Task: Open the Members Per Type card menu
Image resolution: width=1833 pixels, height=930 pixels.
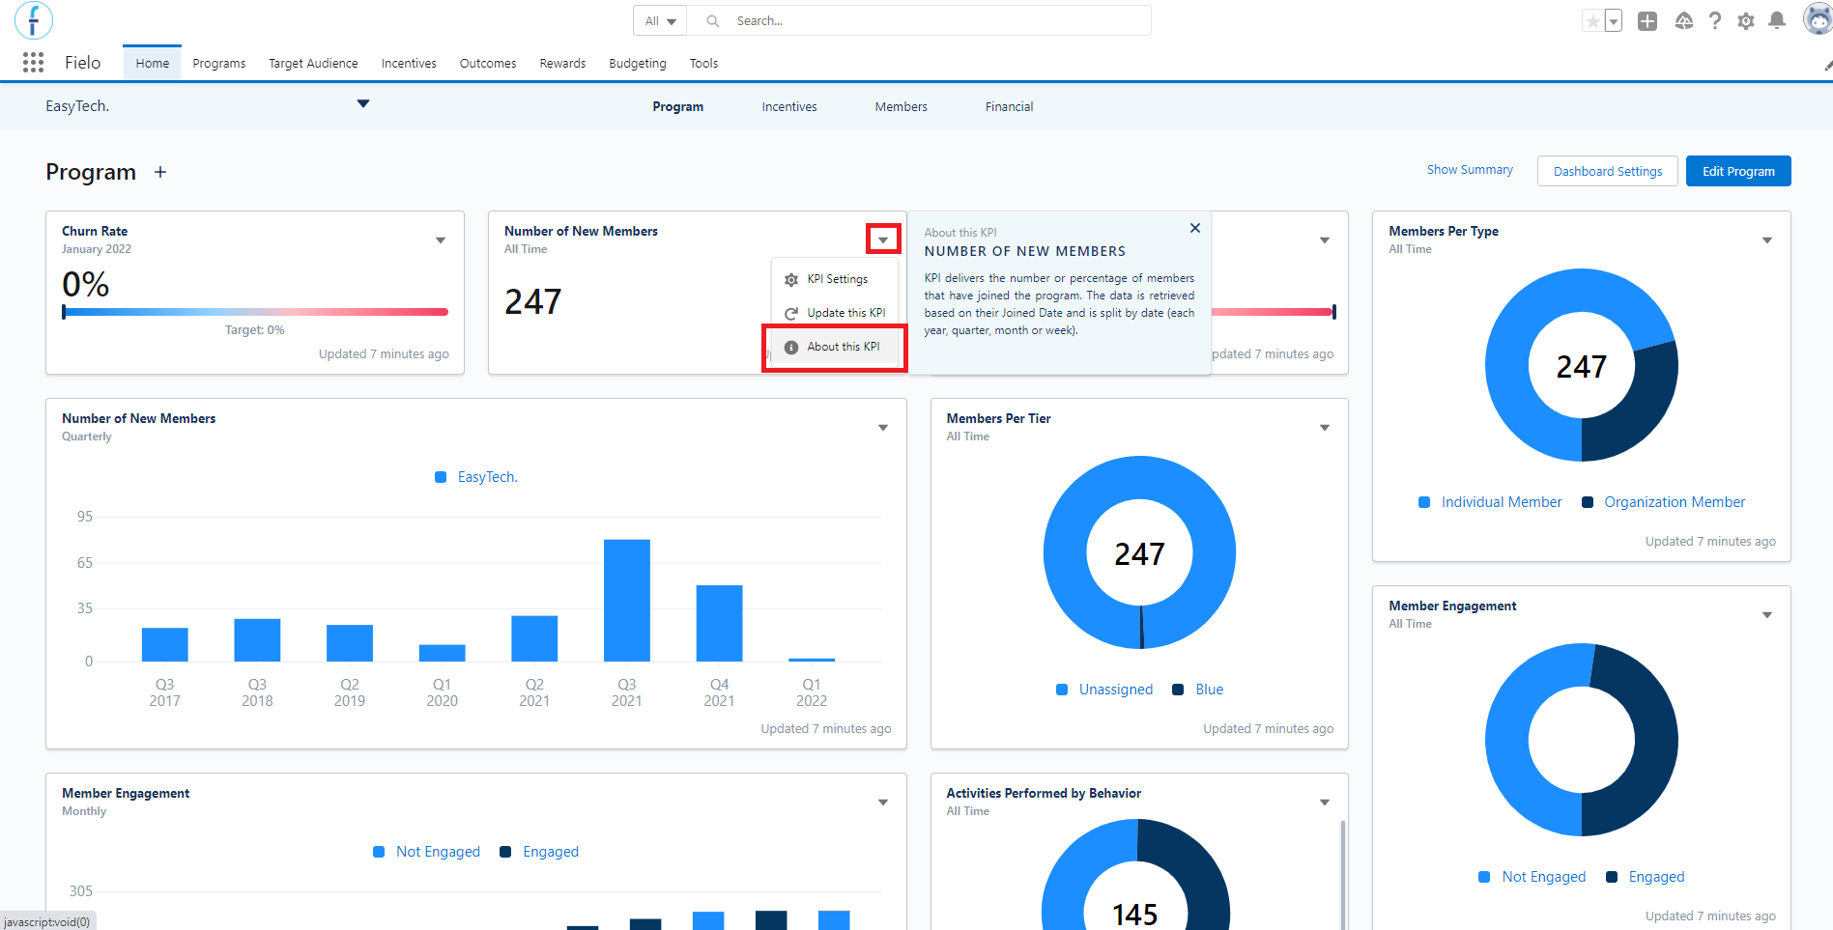Action: pos(1767,240)
